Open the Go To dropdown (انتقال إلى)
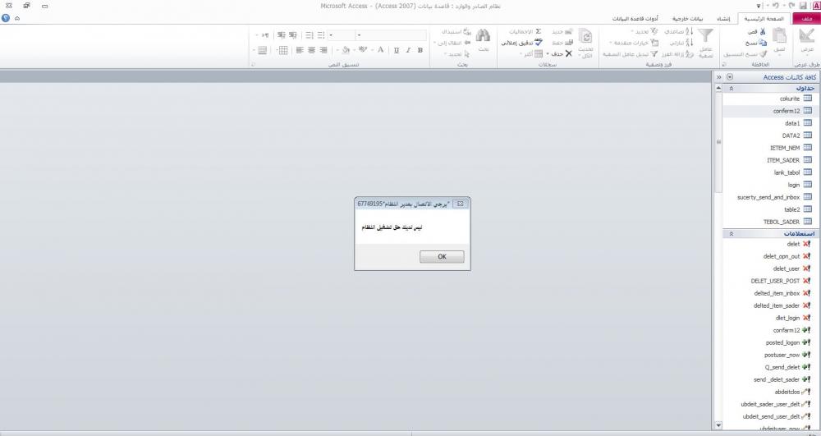The height and width of the screenshot is (436, 821). pos(452,43)
